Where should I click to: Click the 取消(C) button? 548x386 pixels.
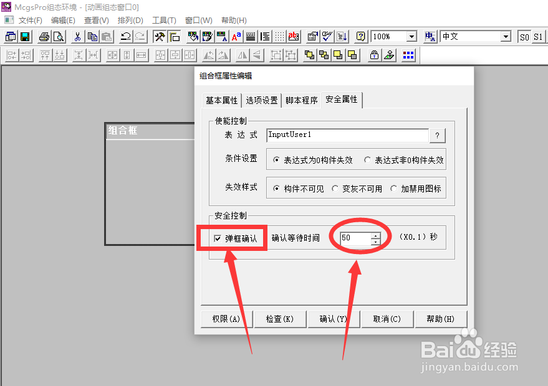click(x=387, y=319)
